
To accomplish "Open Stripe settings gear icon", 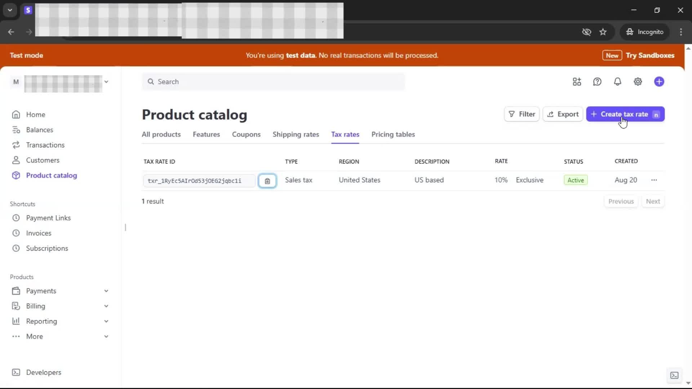I will [x=638, y=82].
